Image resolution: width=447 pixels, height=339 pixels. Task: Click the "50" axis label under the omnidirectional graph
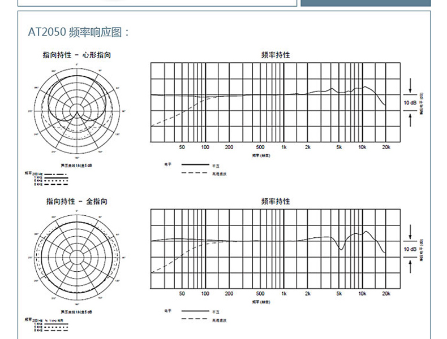(182, 293)
